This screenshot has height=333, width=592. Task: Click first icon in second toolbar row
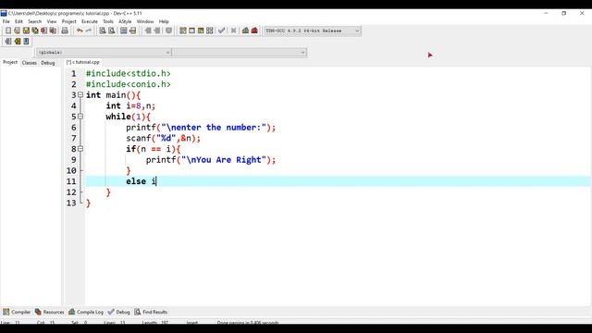tap(8, 41)
